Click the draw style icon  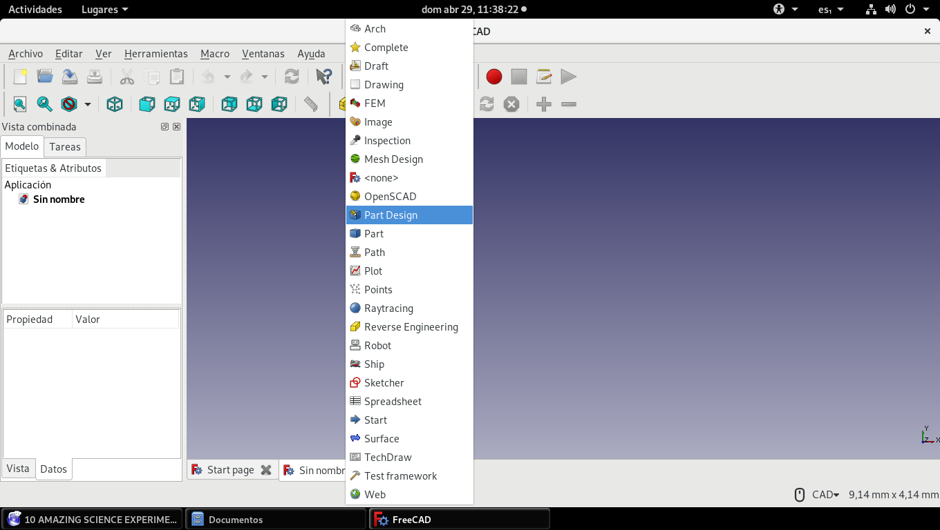pyautogui.click(x=69, y=104)
